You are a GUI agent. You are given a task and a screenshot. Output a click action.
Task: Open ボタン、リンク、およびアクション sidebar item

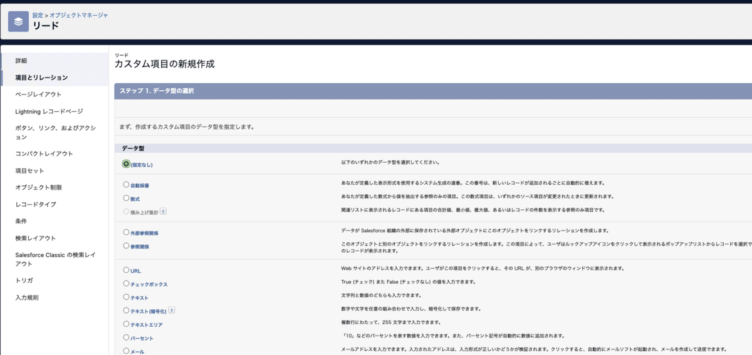55,132
